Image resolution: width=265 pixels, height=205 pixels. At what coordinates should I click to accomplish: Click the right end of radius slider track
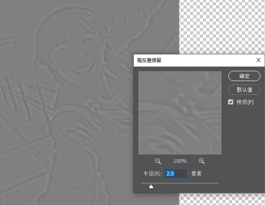[x=218, y=183]
